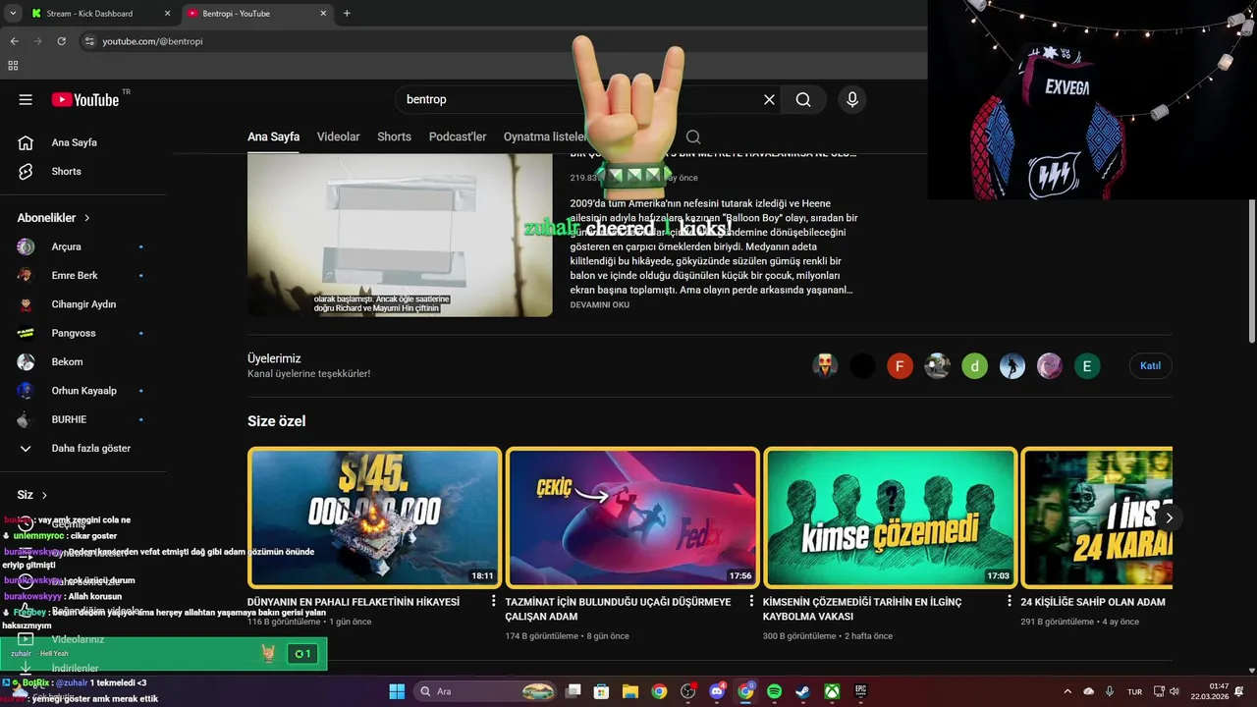
Task: Open Xbox app from taskbar
Action: [x=832, y=691]
